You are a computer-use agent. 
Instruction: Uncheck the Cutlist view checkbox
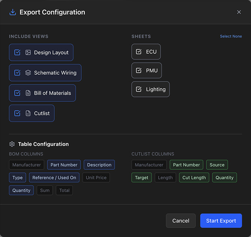coord(17,113)
